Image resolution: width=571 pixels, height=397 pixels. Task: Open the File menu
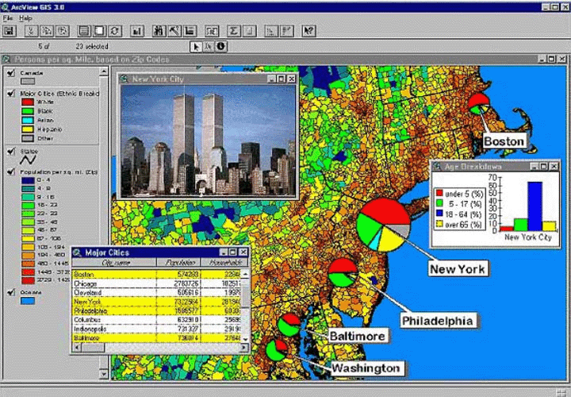point(8,17)
